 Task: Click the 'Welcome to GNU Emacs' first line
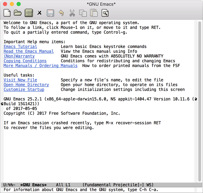71,23
